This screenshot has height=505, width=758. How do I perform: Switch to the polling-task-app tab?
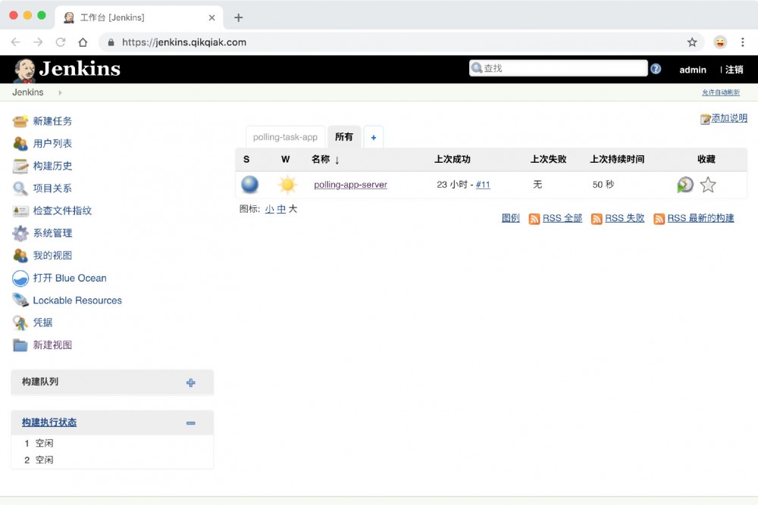click(285, 137)
